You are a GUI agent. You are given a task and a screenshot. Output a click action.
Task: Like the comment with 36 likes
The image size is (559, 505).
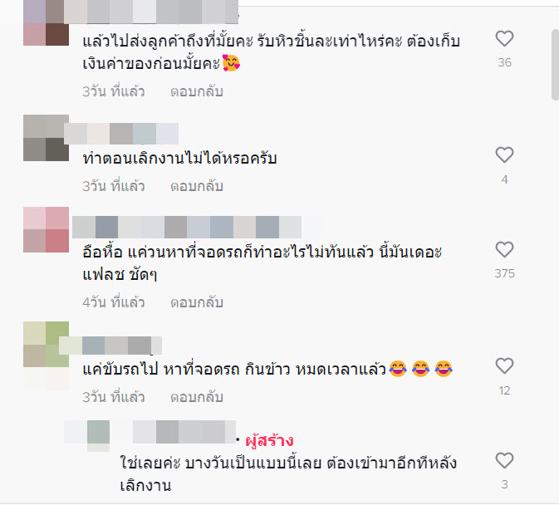504,38
